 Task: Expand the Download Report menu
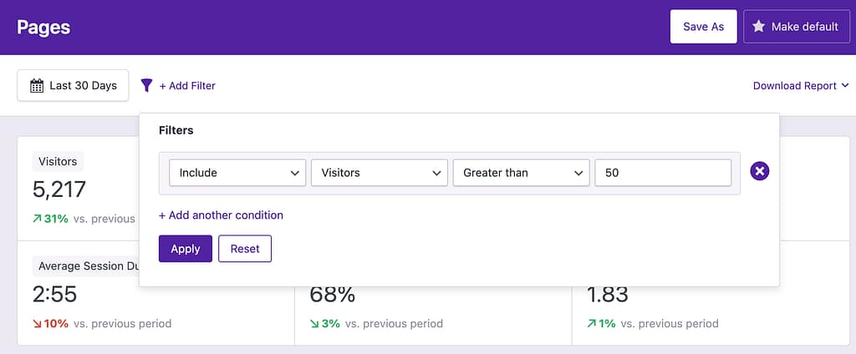coord(801,85)
